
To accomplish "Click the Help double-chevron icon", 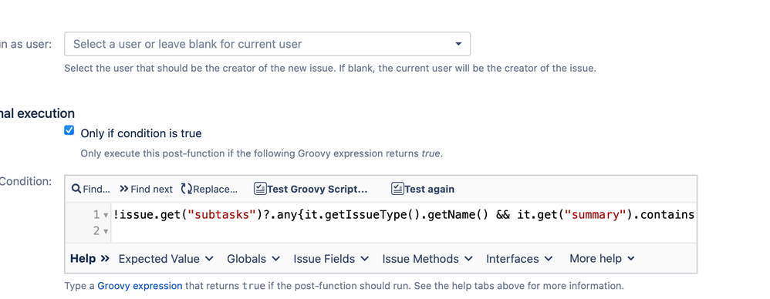I will click(105, 258).
